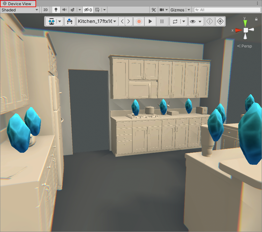Select the Kitchen_17ftx16 environment dropdown
The image size is (262, 232).
click(97, 21)
